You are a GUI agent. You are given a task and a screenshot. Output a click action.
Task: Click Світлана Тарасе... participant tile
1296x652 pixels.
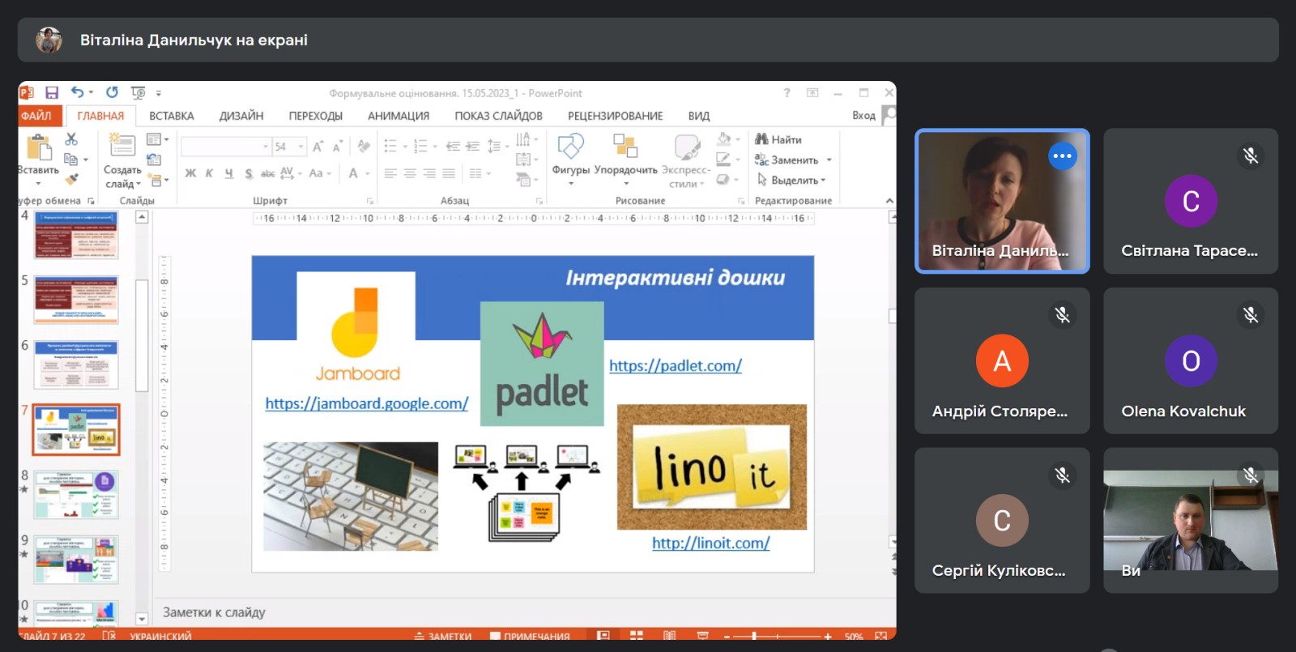[x=1191, y=201]
